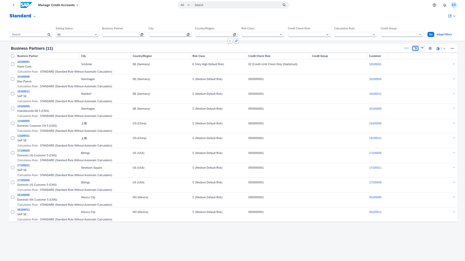Open table settings gear icon
The image size is (465, 261).
pyautogui.click(x=430, y=48)
